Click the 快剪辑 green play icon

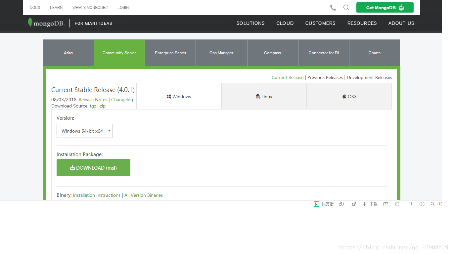pos(316,204)
